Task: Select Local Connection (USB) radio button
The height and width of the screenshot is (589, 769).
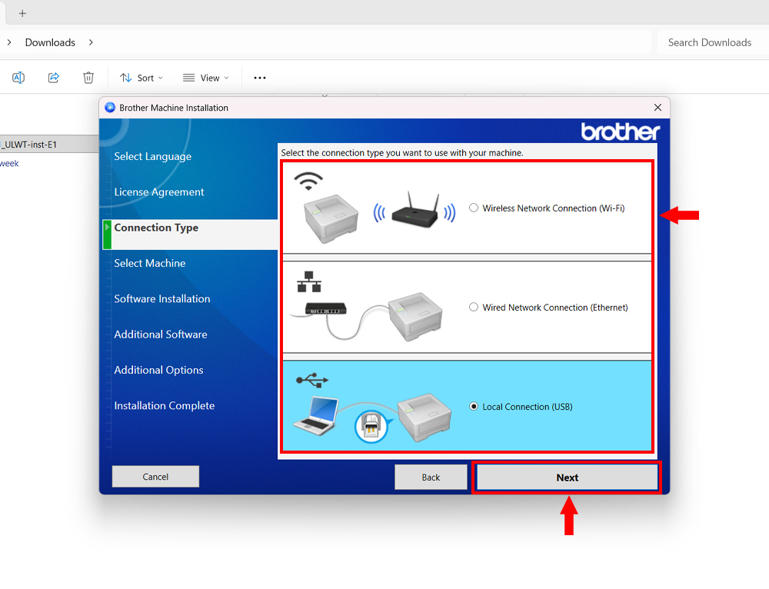Action: tap(473, 407)
